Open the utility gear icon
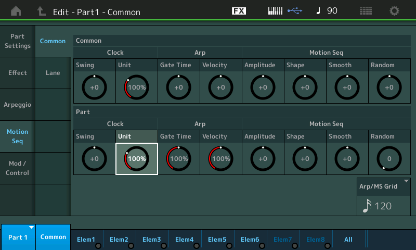This screenshot has width=416, height=250. pos(394,11)
